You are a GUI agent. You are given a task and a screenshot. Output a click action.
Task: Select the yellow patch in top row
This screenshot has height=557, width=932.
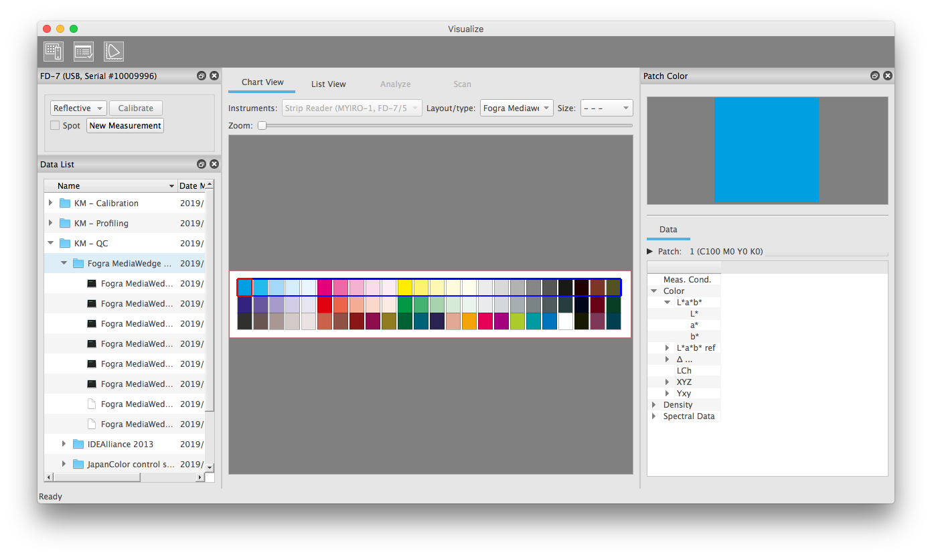tap(404, 288)
